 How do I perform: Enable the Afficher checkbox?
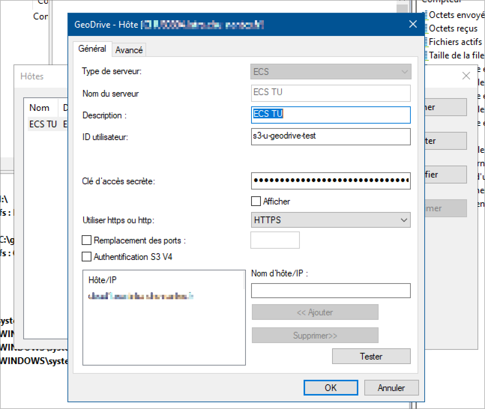pyautogui.click(x=256, y=202)
